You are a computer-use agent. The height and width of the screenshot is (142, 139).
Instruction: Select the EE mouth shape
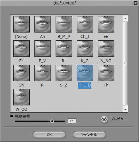click(106, 24)
